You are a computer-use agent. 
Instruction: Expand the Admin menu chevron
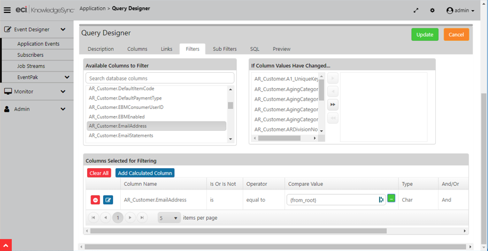(x=63, y=109)
